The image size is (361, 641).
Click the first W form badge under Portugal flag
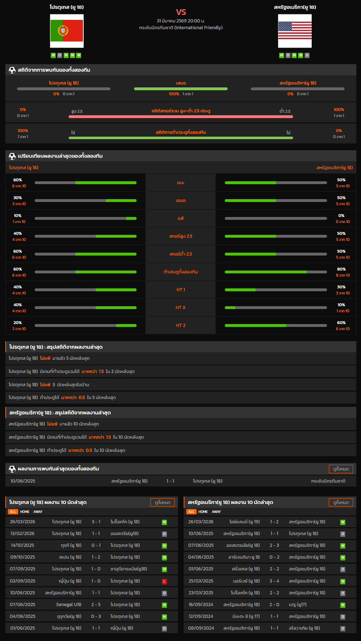pos(53,55)
